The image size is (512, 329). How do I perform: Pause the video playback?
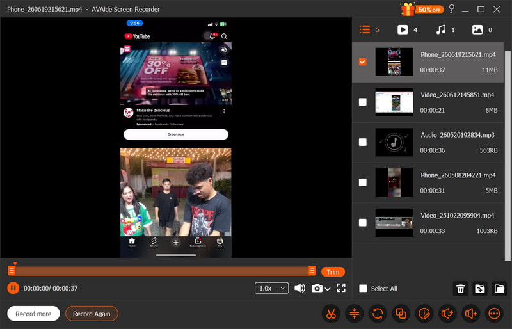13,288
